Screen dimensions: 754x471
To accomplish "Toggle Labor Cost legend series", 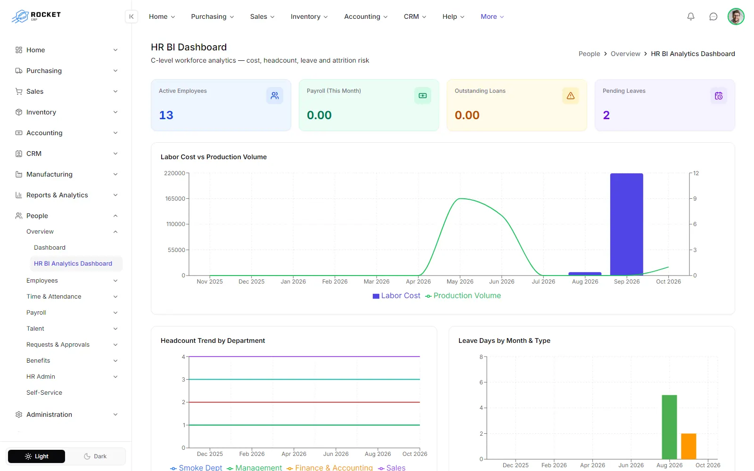I will point(396,296).
